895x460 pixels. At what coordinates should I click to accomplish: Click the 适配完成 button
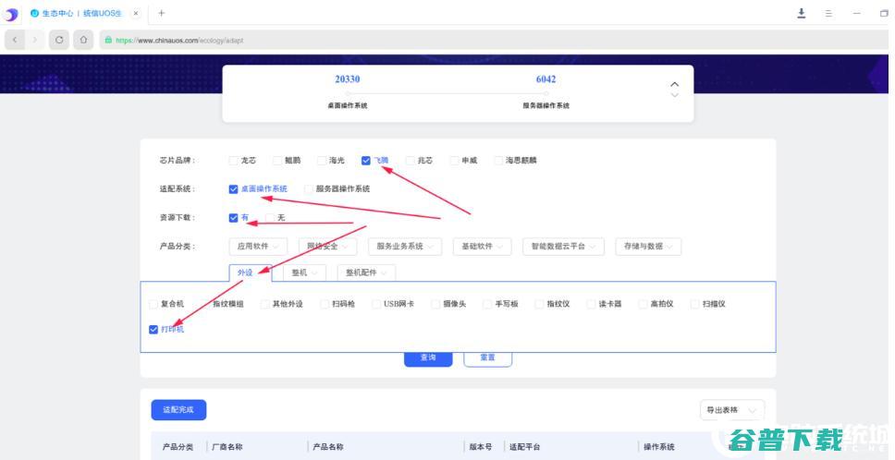[178, 410]
